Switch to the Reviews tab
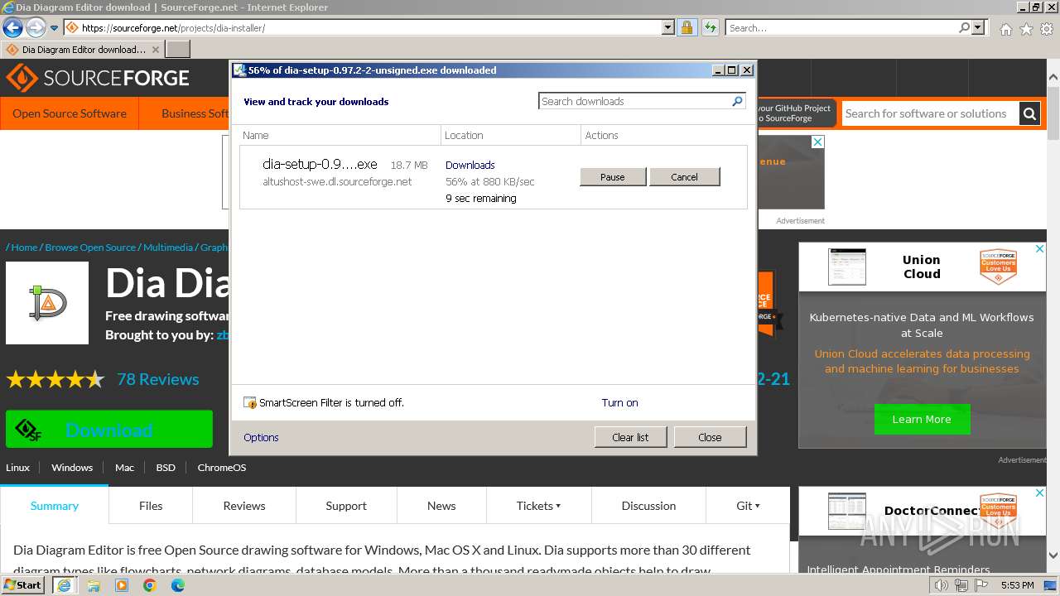Image resolution: width=1060 pixels, height=596 pixels. point(244,505)
